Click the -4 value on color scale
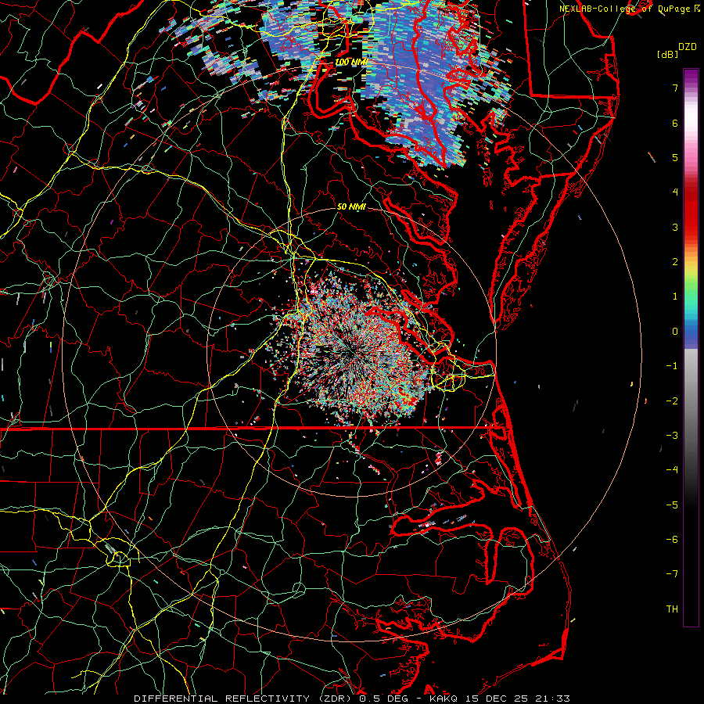The image size is (704, 704). [672, 470]
